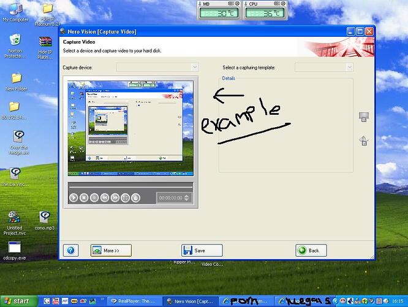Close the MB temperature gadget
This screenshot has height=307, width=408.
pyautogui.click(x=237, y=4)
